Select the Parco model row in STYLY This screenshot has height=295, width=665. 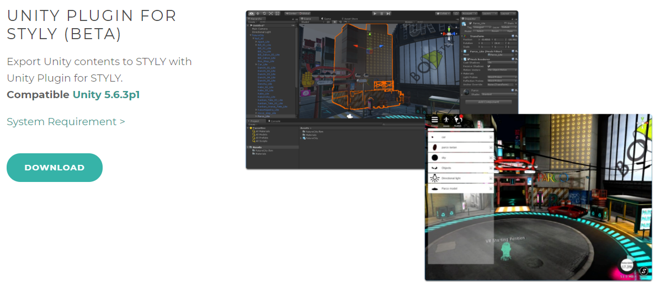460,189
